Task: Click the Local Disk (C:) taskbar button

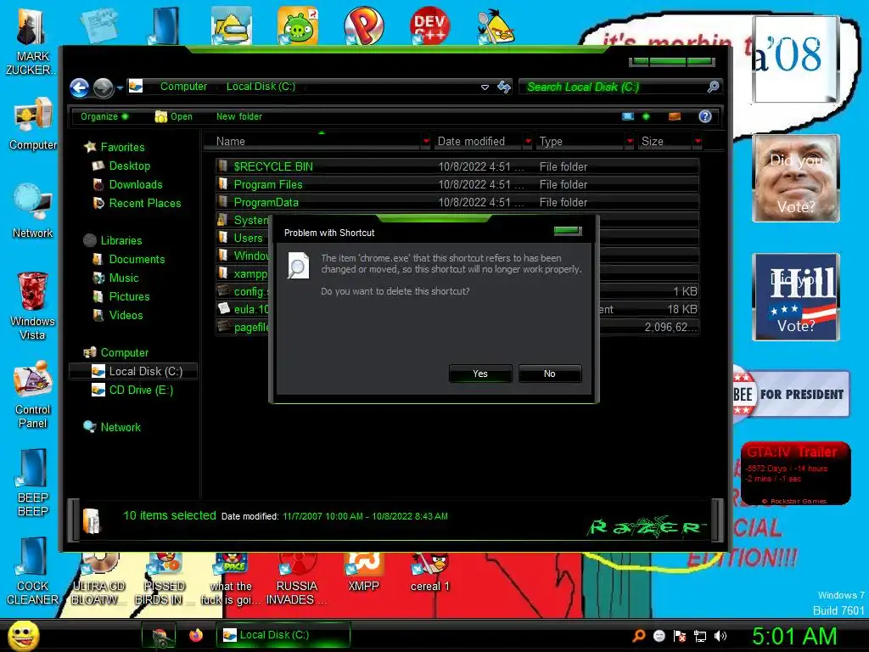Action: pos(283,635)
